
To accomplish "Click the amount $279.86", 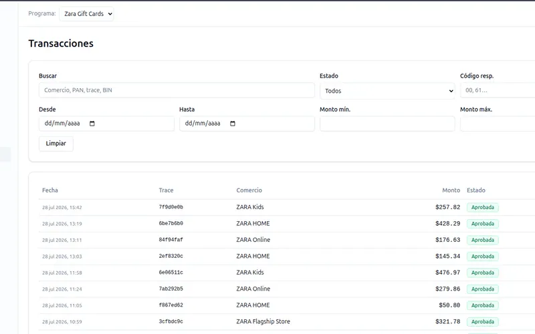I will pyautogui.click(x=447, y=289).
